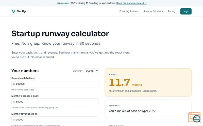
Task: Go to Runway Calculator in navigation
Action: [153, 11]
